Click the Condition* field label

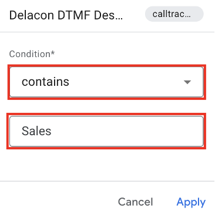point(32,54)
